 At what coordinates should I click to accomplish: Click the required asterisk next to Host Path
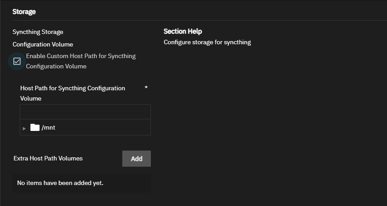click(146, 88)
